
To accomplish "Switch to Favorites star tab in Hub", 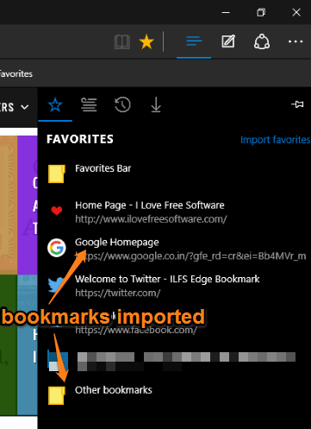I will coord(55,104).
